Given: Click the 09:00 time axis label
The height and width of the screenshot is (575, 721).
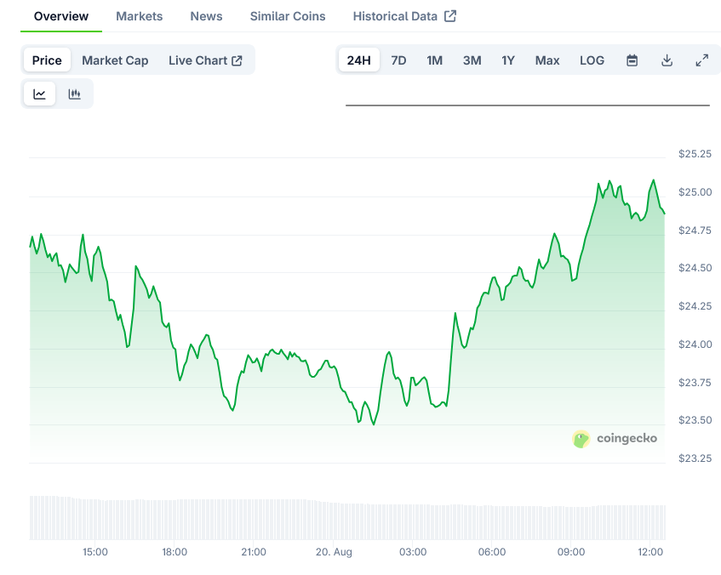Looking at the screenshot, I should [571, 552].
